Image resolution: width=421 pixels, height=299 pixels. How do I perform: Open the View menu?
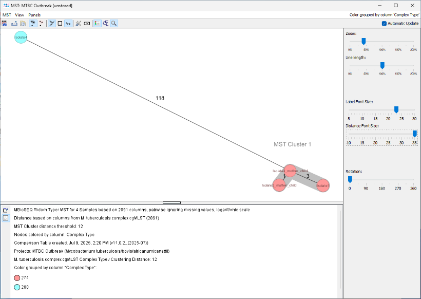[x=20, y=15]
